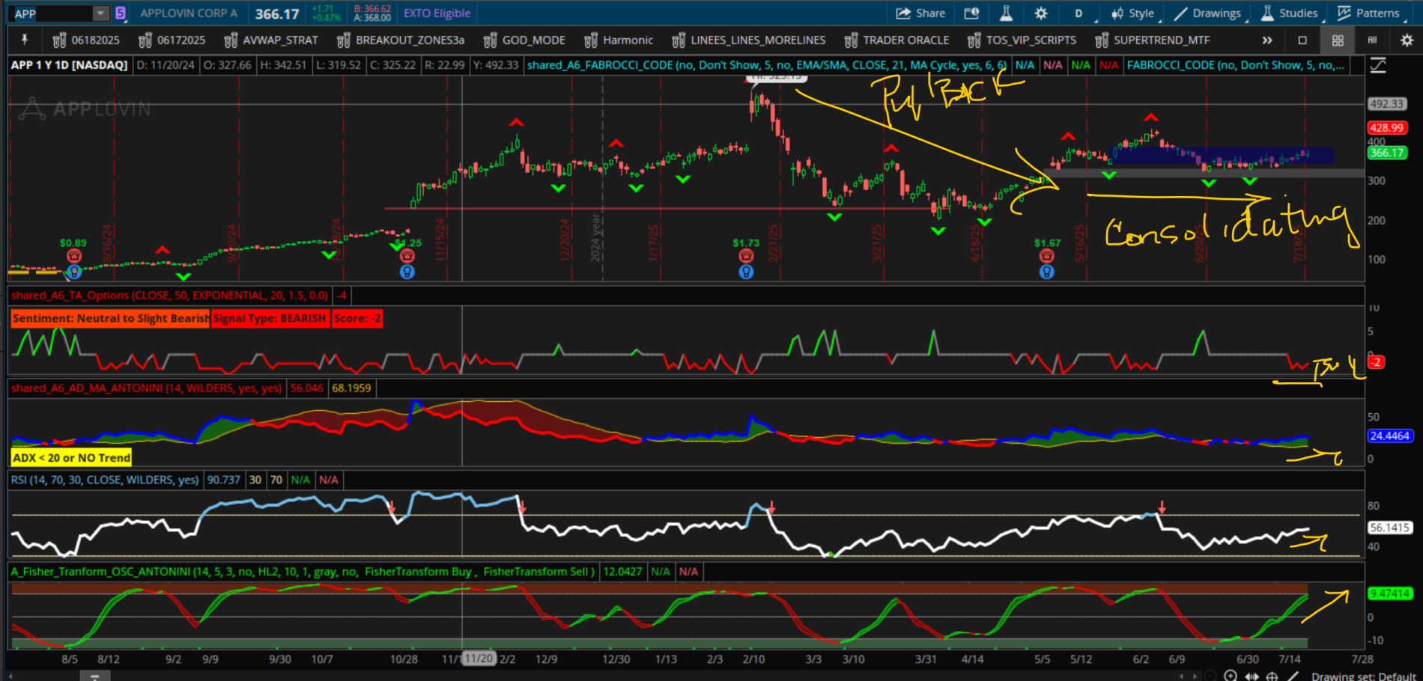Switch to single-chart layout square icon
The height and width of the screenshot is (681, 1423).
click(1302, 40)
